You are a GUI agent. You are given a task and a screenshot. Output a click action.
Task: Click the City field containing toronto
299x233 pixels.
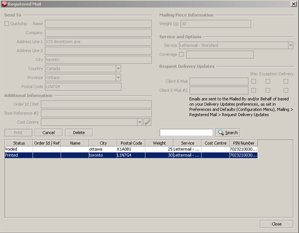click(x=98, y=60)
